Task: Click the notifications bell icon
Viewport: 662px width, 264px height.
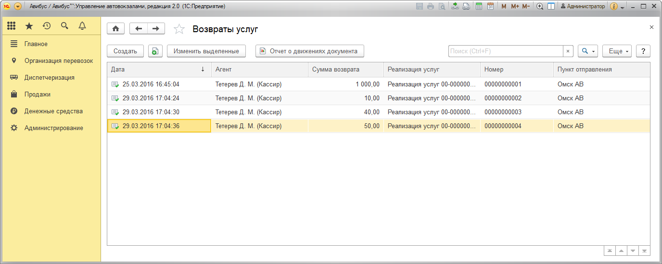Action: [82, 26]
